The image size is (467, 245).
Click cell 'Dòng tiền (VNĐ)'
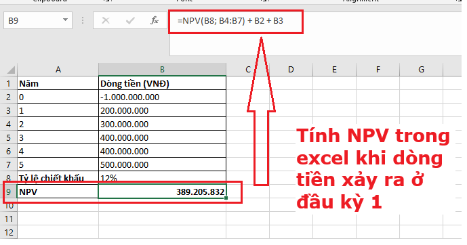pos(162,83)
